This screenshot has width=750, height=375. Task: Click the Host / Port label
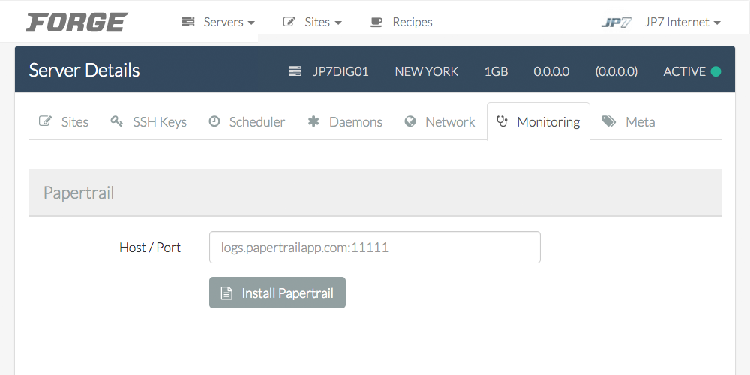coord(150,247)
